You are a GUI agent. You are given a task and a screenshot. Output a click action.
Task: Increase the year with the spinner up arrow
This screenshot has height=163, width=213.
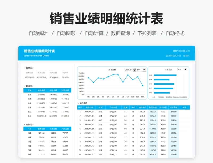134,69
